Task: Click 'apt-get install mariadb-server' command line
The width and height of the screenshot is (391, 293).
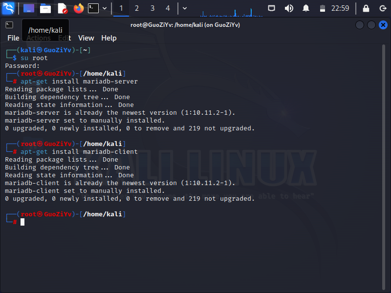Action: (79, 82)
